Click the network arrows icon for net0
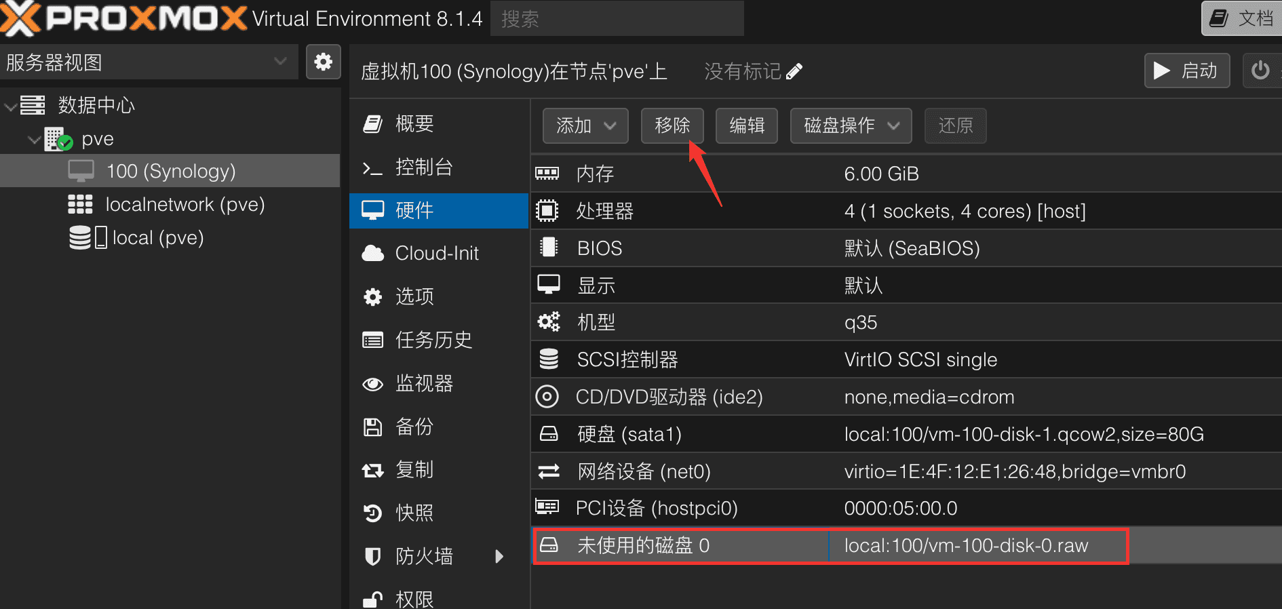The height and width of the screenshot is (609, 1282). click(x=549, y=471)
